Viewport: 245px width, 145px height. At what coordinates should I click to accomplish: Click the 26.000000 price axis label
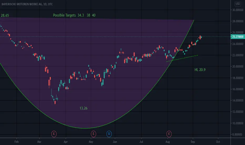(x=238, y=32)
